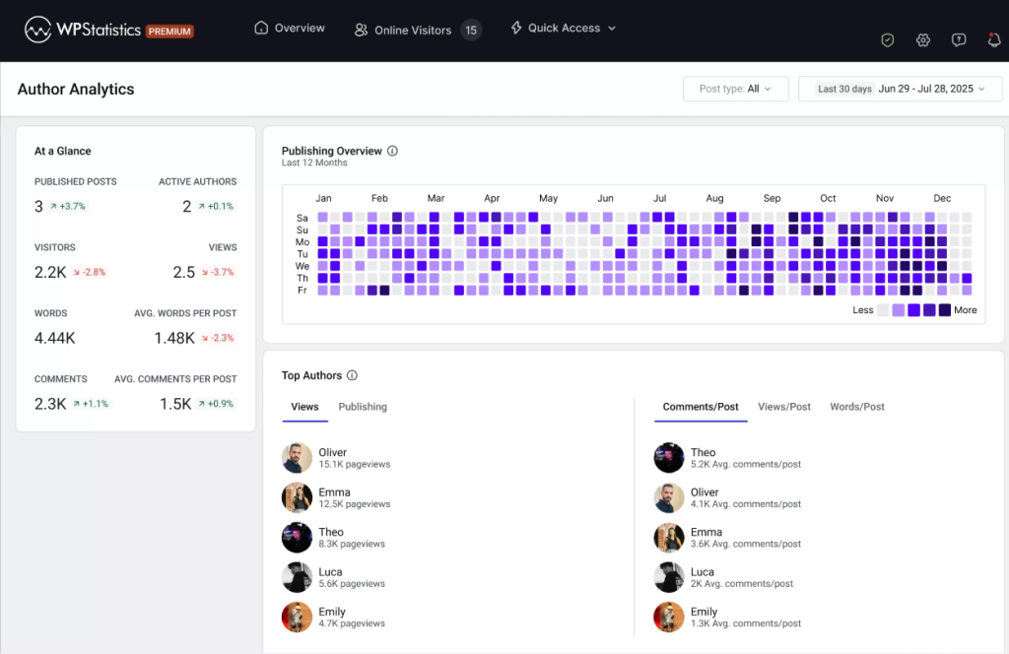Click the green privacy shield icon
The width and height of the screenshot is (1009, 654).
coord(887,39)
